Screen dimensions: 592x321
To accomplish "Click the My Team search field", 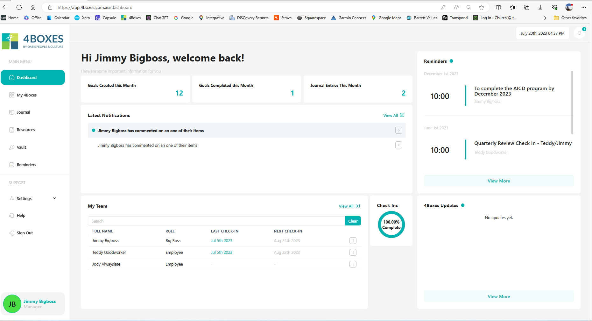I will [x=216, y=221].
